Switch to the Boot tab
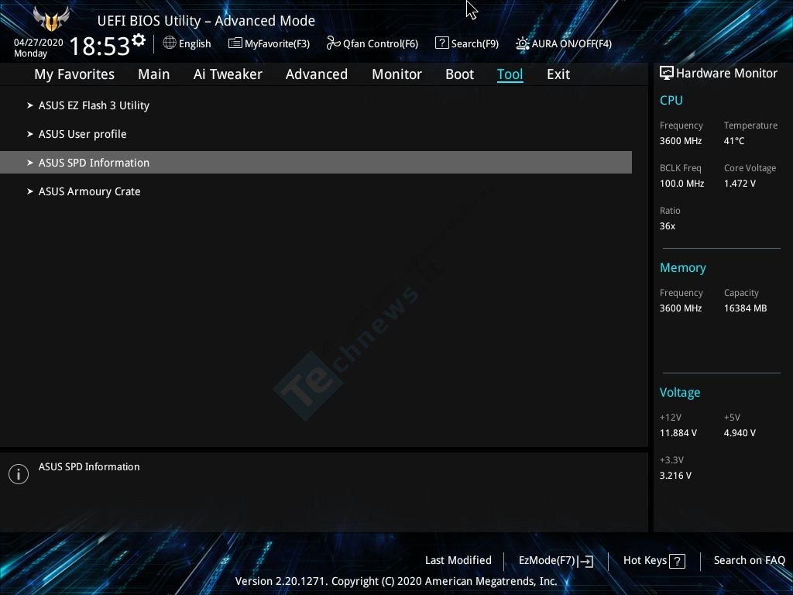 [460, 74]
